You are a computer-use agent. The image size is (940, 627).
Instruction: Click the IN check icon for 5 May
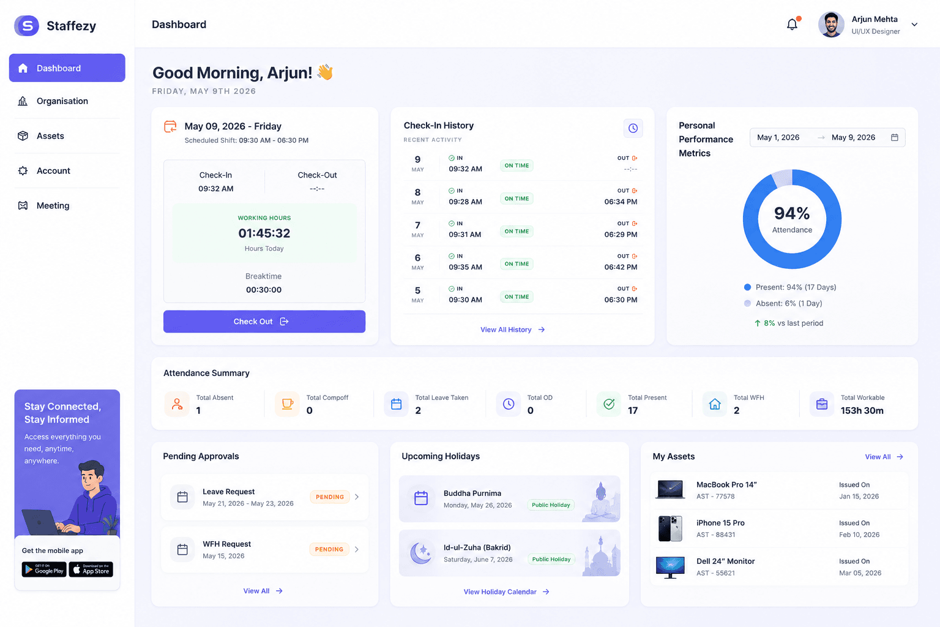(x=452, y=288)
